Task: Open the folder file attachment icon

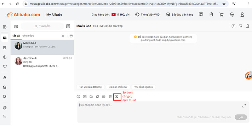Action: (91, 96)
